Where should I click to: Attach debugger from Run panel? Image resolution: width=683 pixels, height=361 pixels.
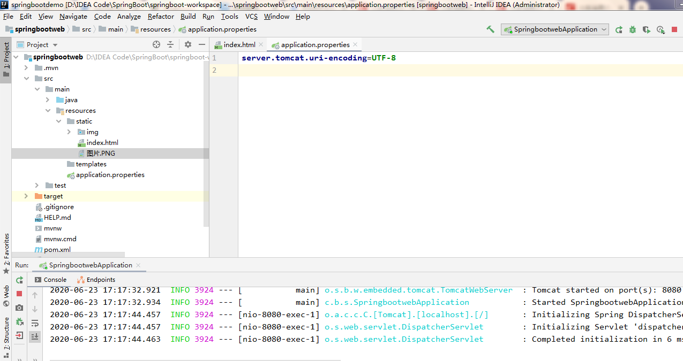19,321
